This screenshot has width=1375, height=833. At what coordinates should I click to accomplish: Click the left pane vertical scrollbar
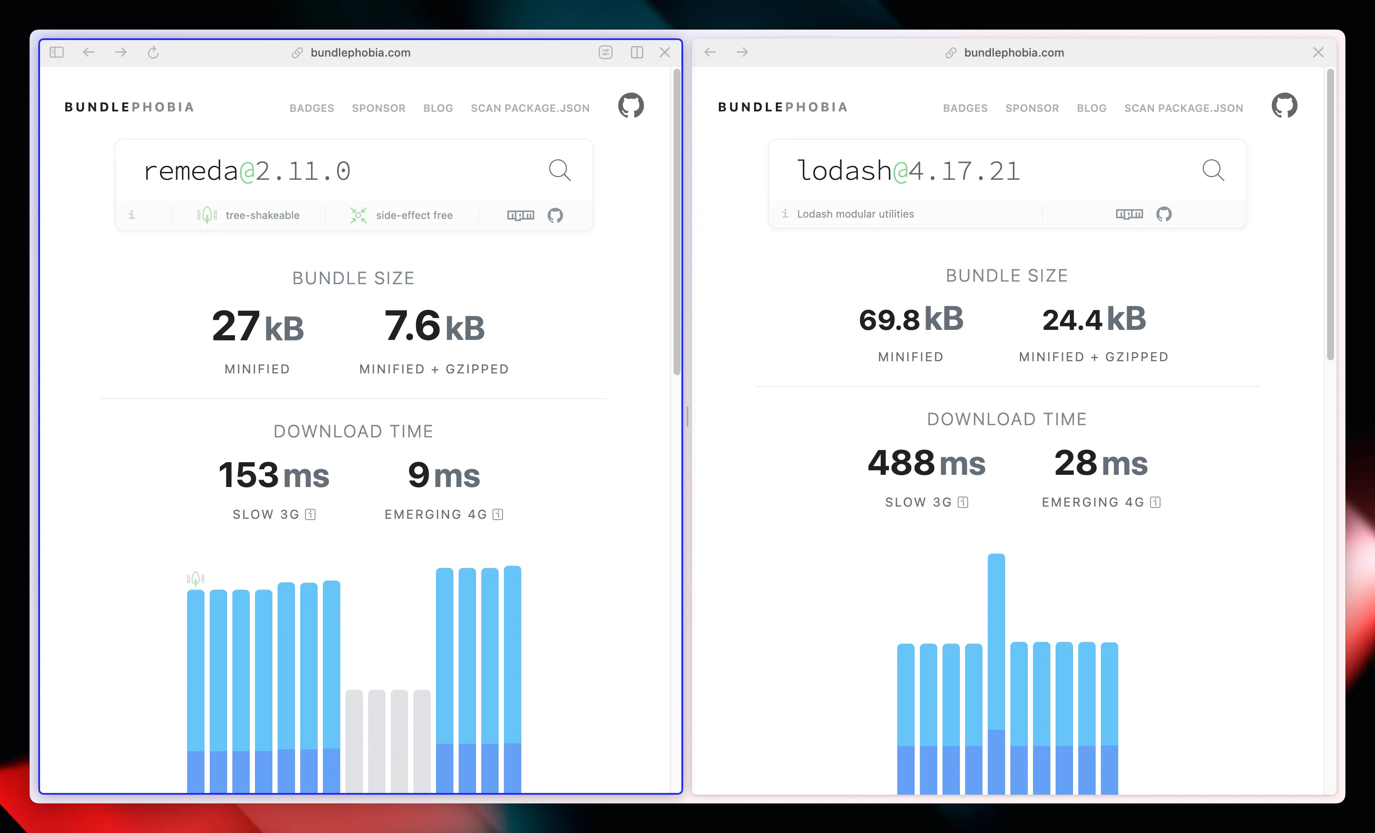[x=676, y=223]
